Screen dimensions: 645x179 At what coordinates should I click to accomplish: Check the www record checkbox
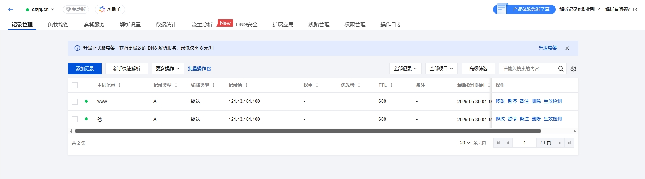(x=75, y=102)
